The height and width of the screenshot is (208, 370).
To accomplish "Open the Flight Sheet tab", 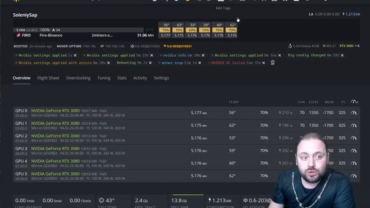I will [x=48, y=78].
